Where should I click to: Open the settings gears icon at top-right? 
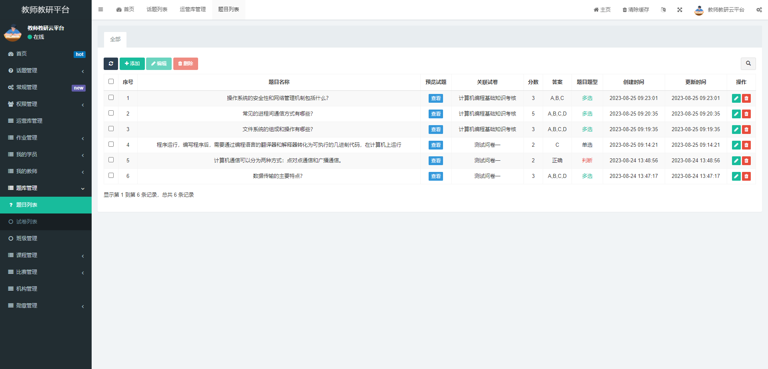759,10
